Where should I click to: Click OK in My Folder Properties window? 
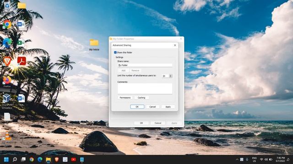[x=141, y=123]
